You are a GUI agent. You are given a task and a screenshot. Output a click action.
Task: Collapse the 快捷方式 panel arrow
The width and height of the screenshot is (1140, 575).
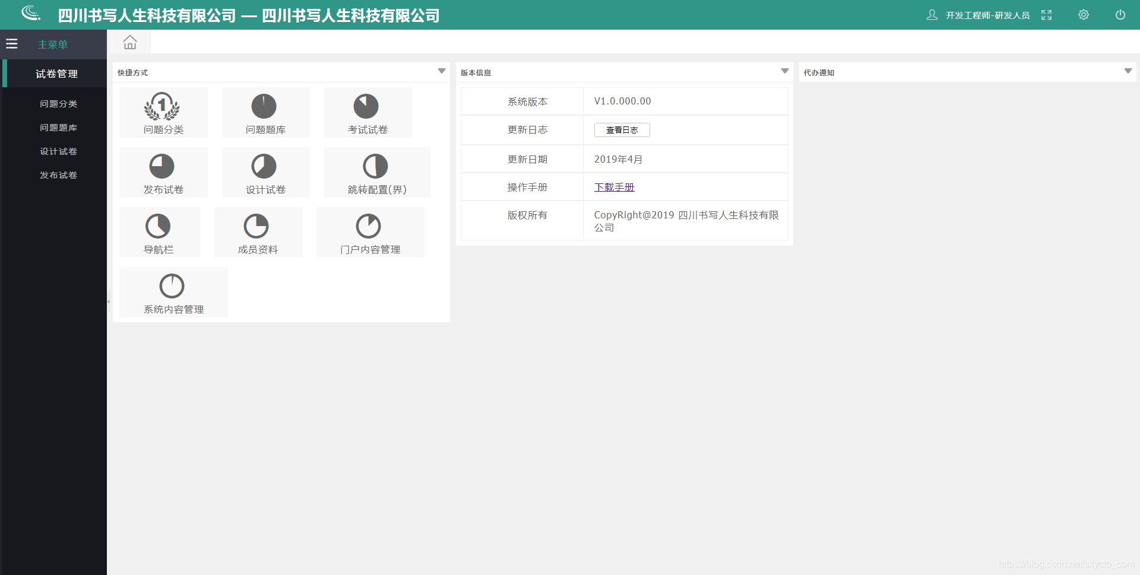point(442,71)
